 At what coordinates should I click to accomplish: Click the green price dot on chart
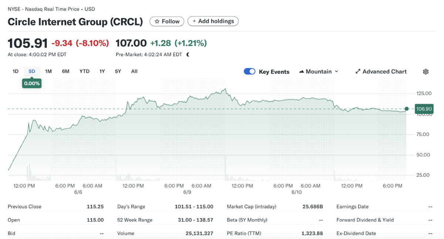click(407, 109)
